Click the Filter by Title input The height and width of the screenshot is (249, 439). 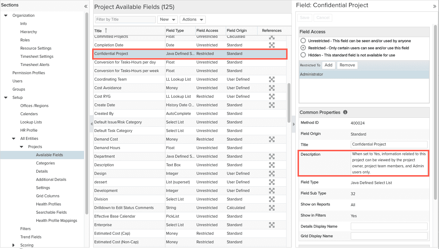coord(125,20)
